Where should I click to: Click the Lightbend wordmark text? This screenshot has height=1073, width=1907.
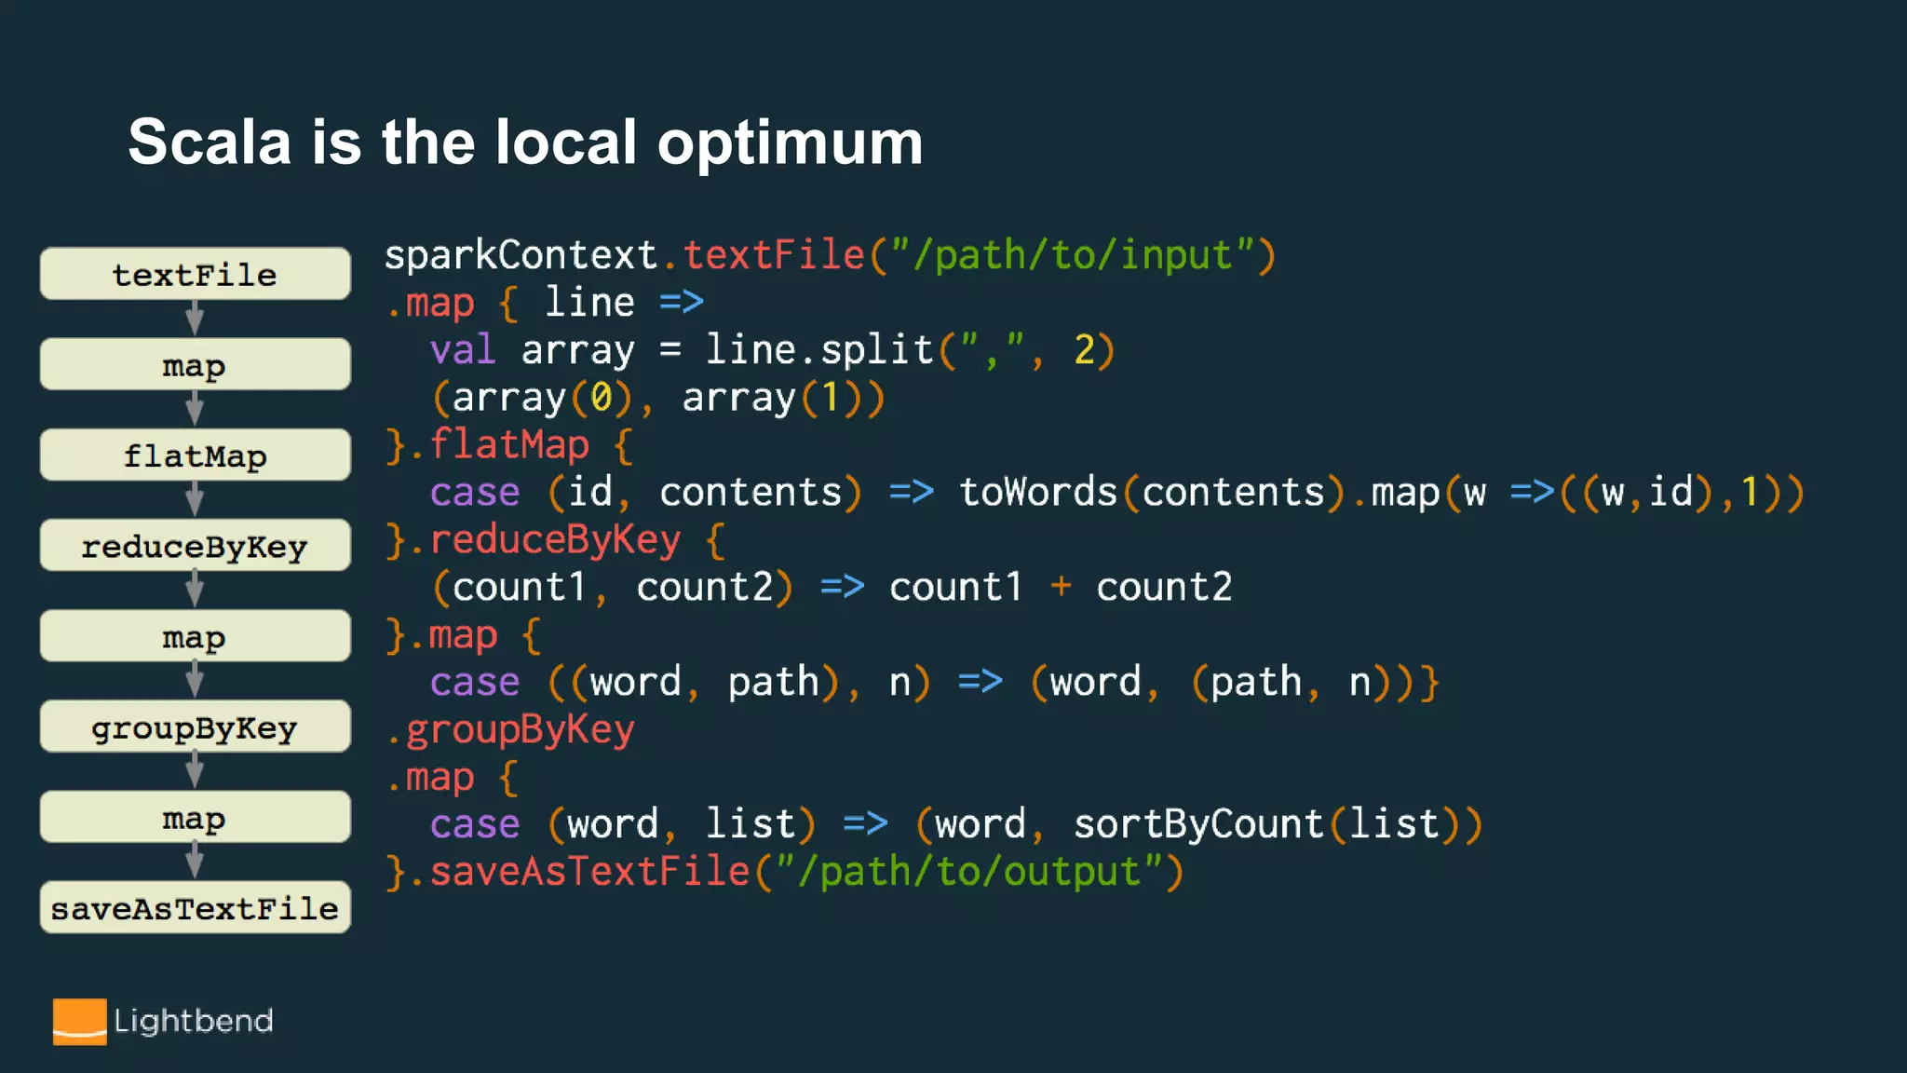click(x=194, y=1021)
